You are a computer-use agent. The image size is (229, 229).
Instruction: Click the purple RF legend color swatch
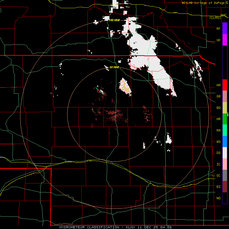click(225, 28)
